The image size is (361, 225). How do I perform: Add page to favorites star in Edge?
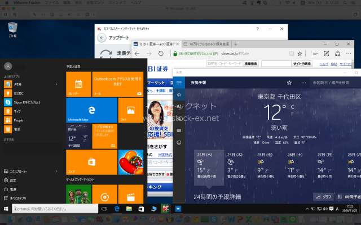[x=300, y=54]
